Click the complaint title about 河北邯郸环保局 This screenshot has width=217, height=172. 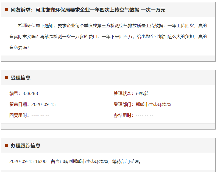pos(88,10)
